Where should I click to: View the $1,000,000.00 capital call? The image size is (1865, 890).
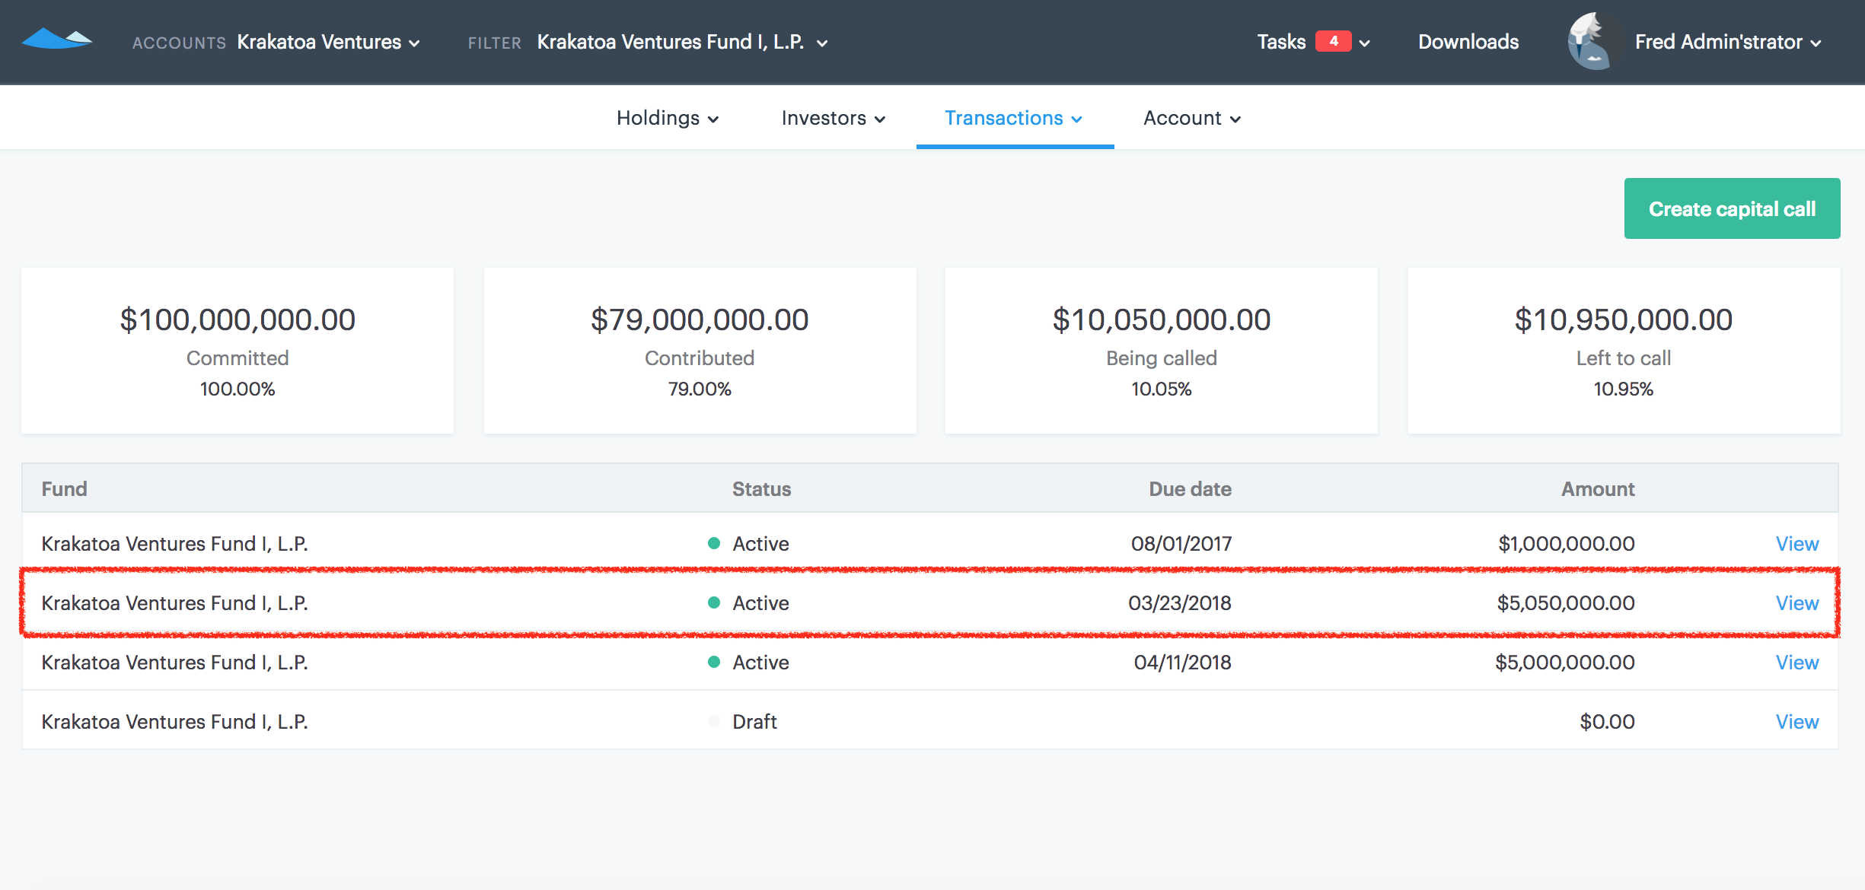tap(1796, 543)
